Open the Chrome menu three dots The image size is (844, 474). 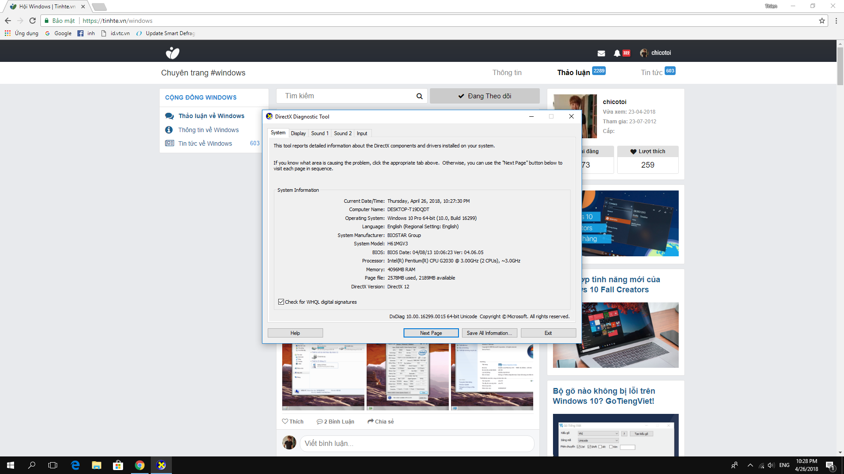click(836, 21)
